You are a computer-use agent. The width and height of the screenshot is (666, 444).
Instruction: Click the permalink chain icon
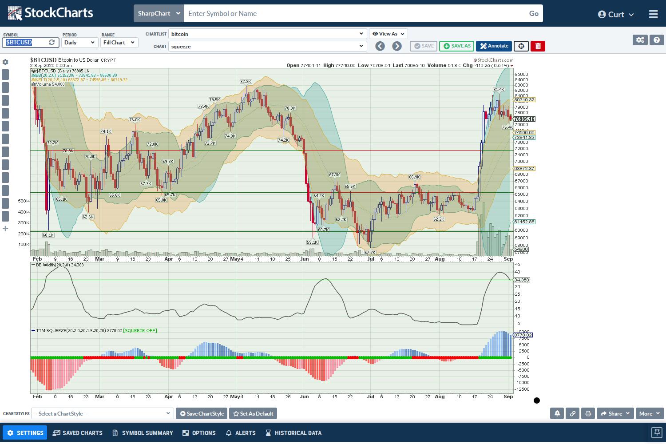pos(573,413)
